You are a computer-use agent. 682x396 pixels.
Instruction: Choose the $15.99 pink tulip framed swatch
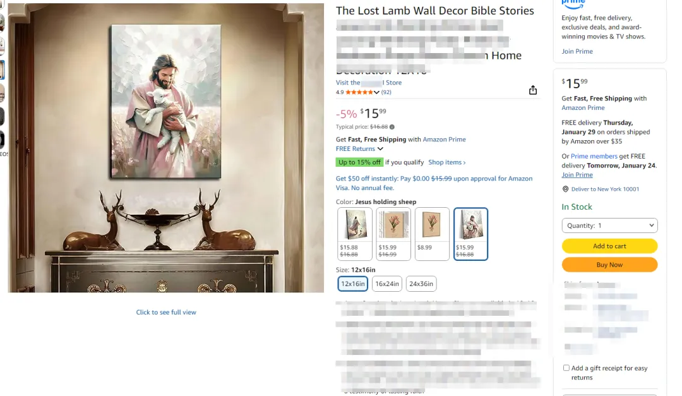pos(393,234)
